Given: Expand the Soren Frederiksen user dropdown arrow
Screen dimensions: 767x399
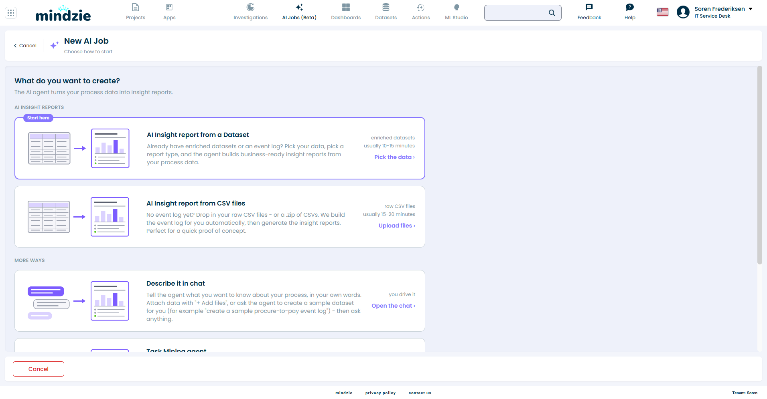Looking at the screenshot, I should (x=751, y=9).
